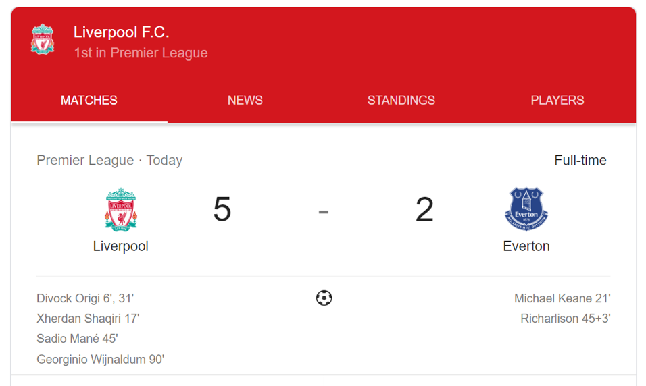Image resolution: width=646 pixels, height=386 pixels.
Task: Open the Standings tab
Action: click(x=401, y=100)
